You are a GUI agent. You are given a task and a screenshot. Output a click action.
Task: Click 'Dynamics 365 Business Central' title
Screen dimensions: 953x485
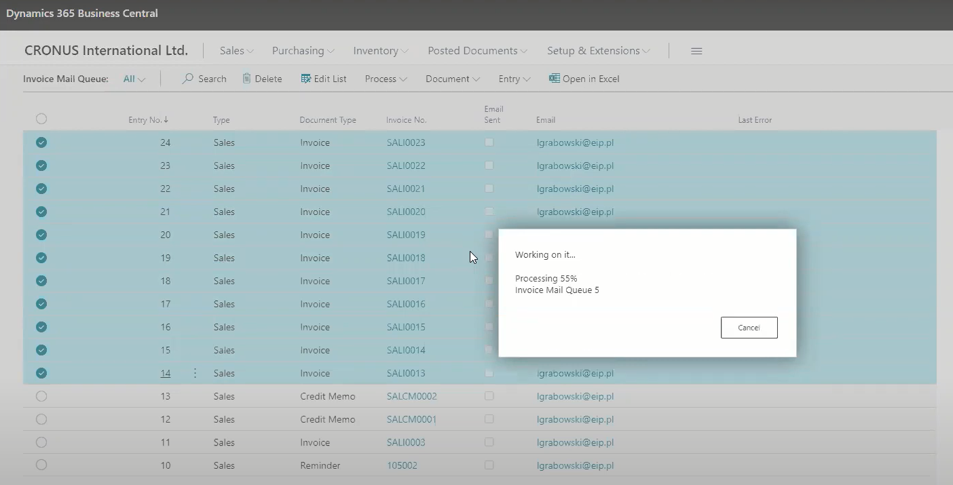(x=82, y=14)
